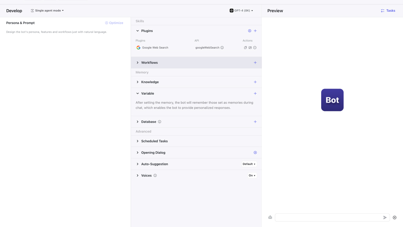Click the Voices info icon

click(155, 176)
